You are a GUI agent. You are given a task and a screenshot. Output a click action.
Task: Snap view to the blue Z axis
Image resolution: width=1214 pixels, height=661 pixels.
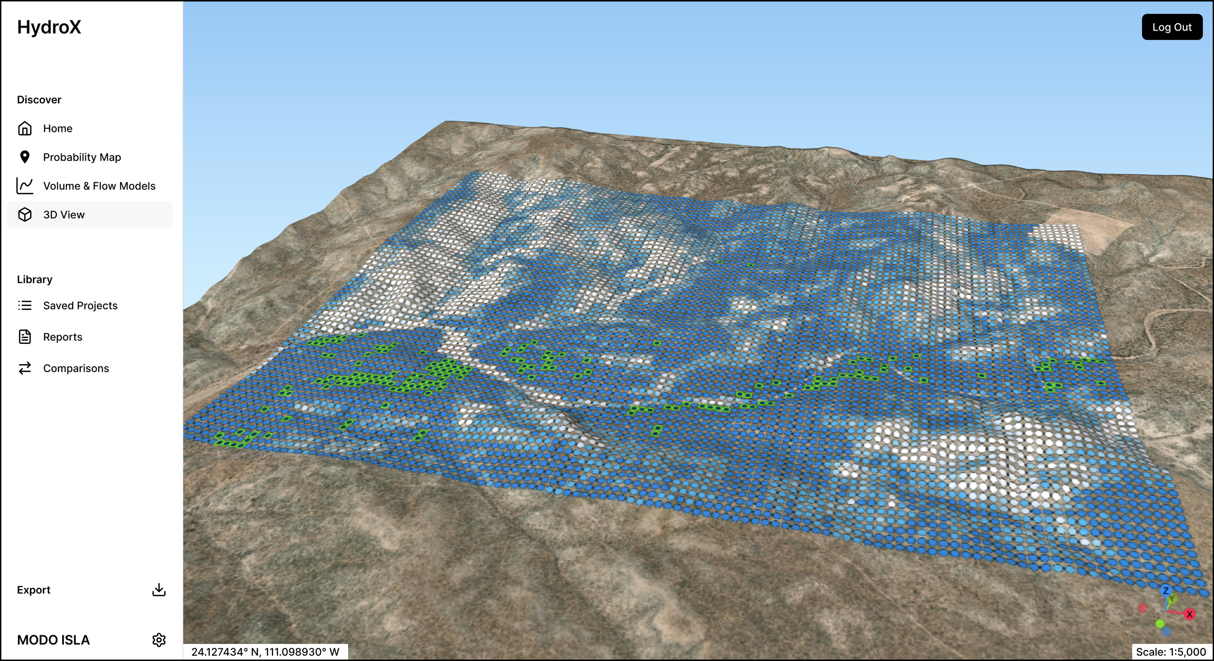[1165, 591]
